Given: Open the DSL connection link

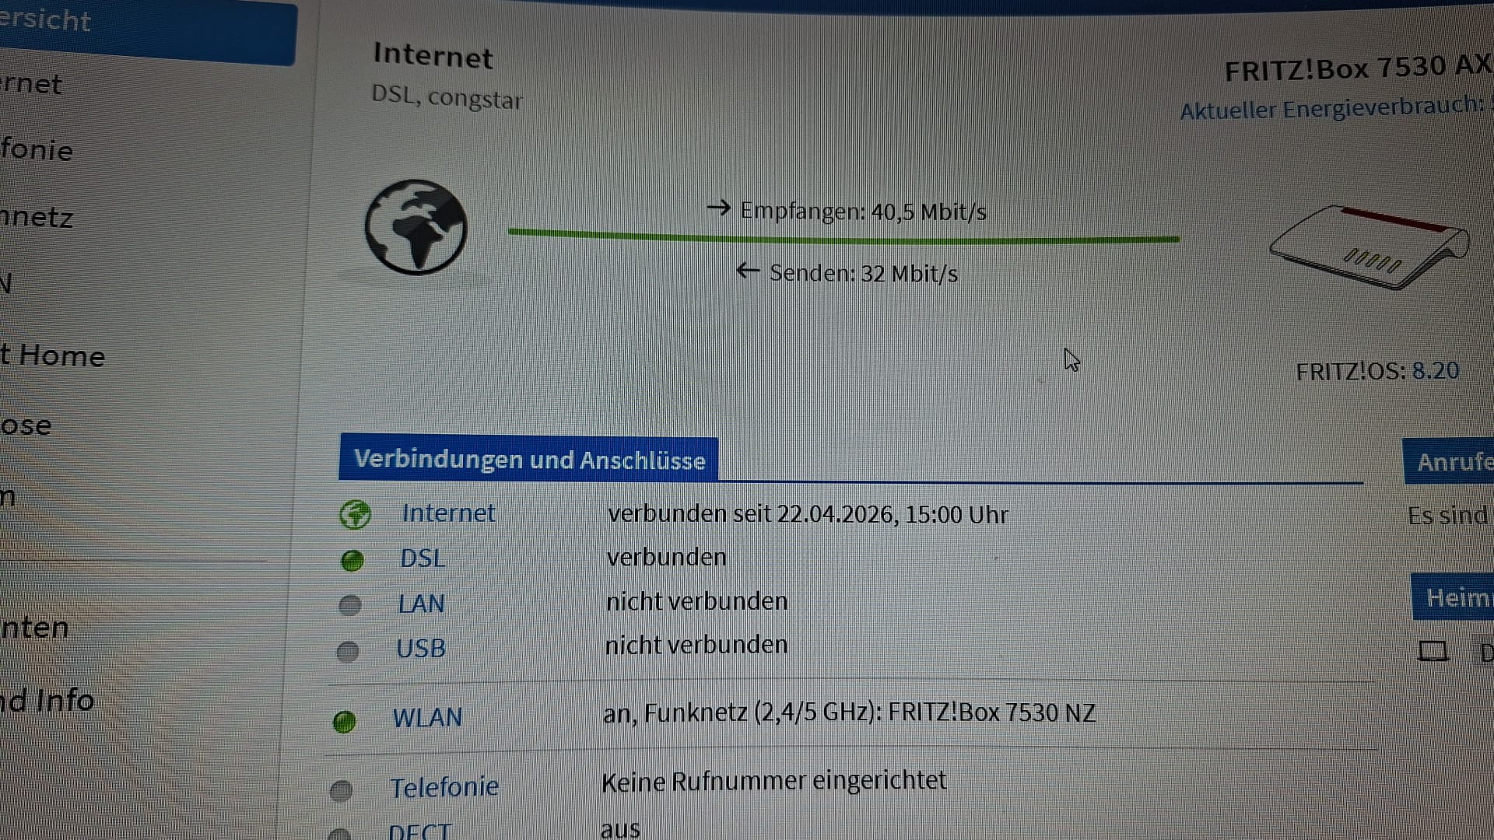Looking at the screenshot, I should [423, 558].
